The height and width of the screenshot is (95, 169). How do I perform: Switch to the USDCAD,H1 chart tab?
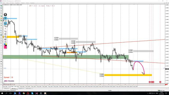tap(29, 89)
